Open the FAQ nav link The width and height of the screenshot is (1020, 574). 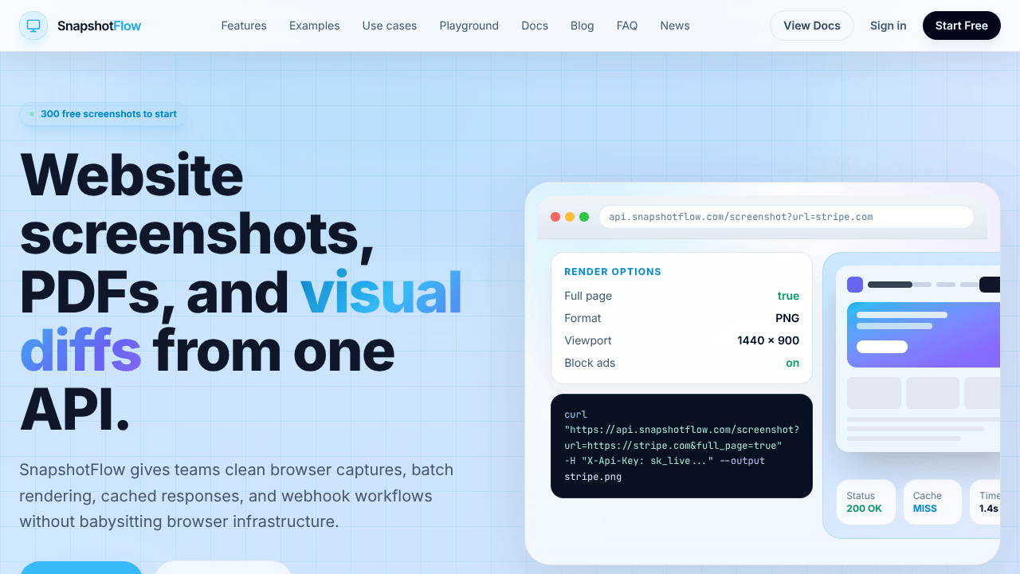(627, 26)
